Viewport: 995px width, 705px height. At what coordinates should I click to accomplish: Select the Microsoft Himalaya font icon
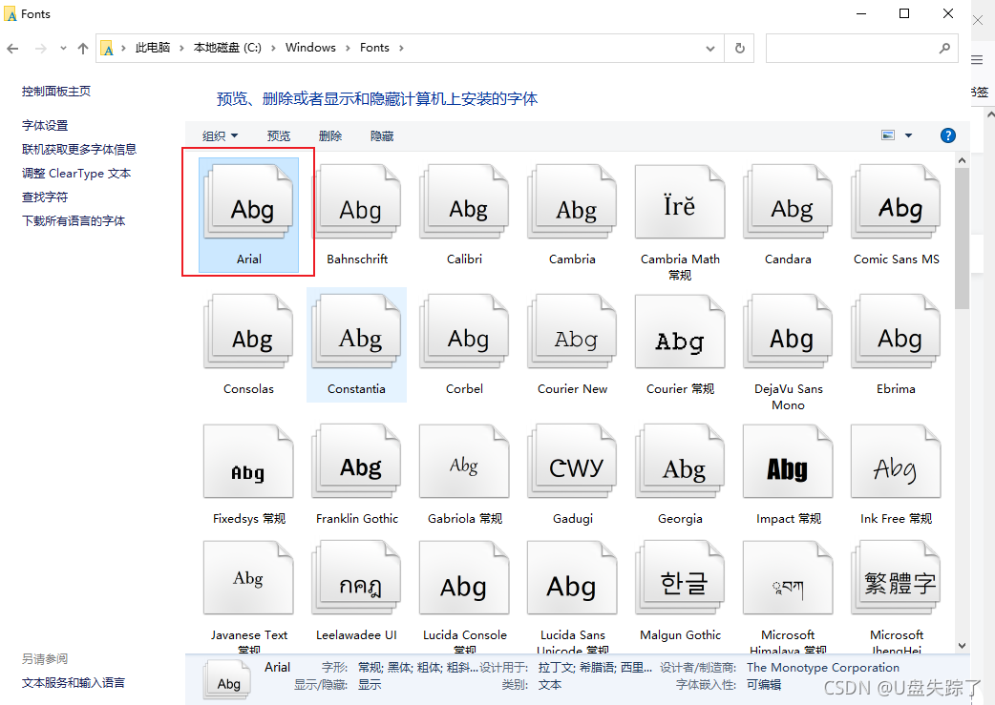(788, 577)
